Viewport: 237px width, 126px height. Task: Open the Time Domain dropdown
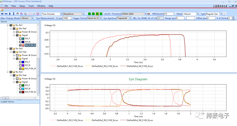62,14
